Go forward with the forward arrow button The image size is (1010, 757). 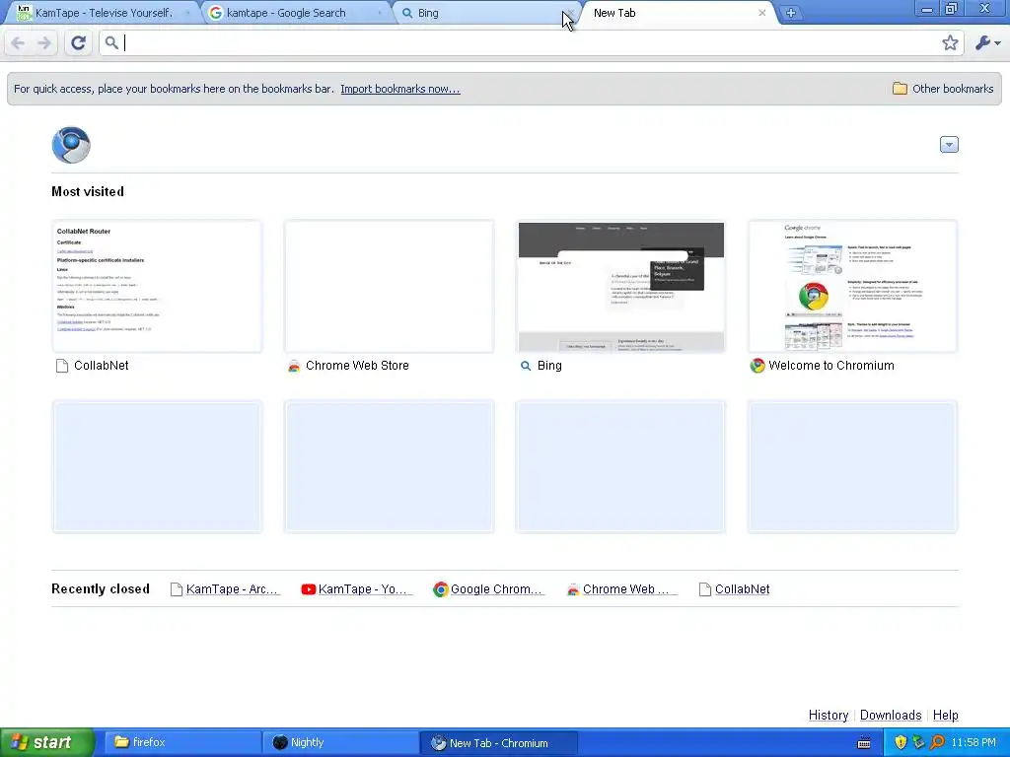coord(44,43)
